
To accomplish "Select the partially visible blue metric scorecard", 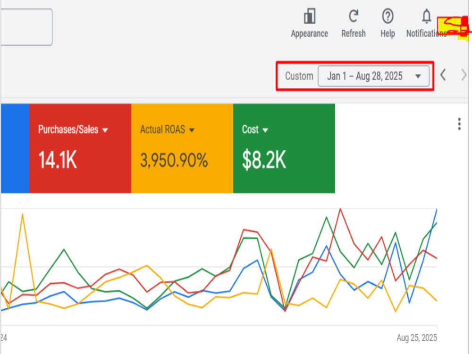I will (x=15, y=148).
